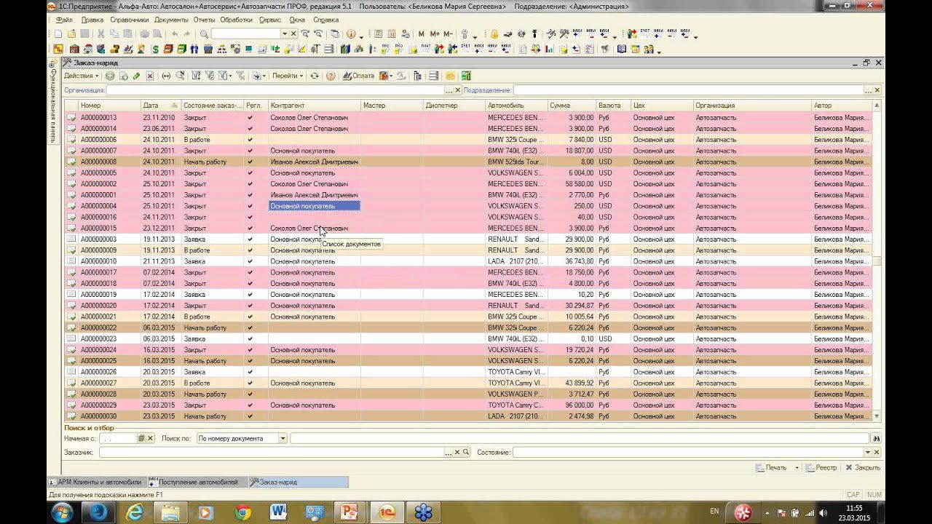Open Microsoft Word from the taskbar
Image resolution: width=932 pixels, height=524 pixels.
click(278, 512)
